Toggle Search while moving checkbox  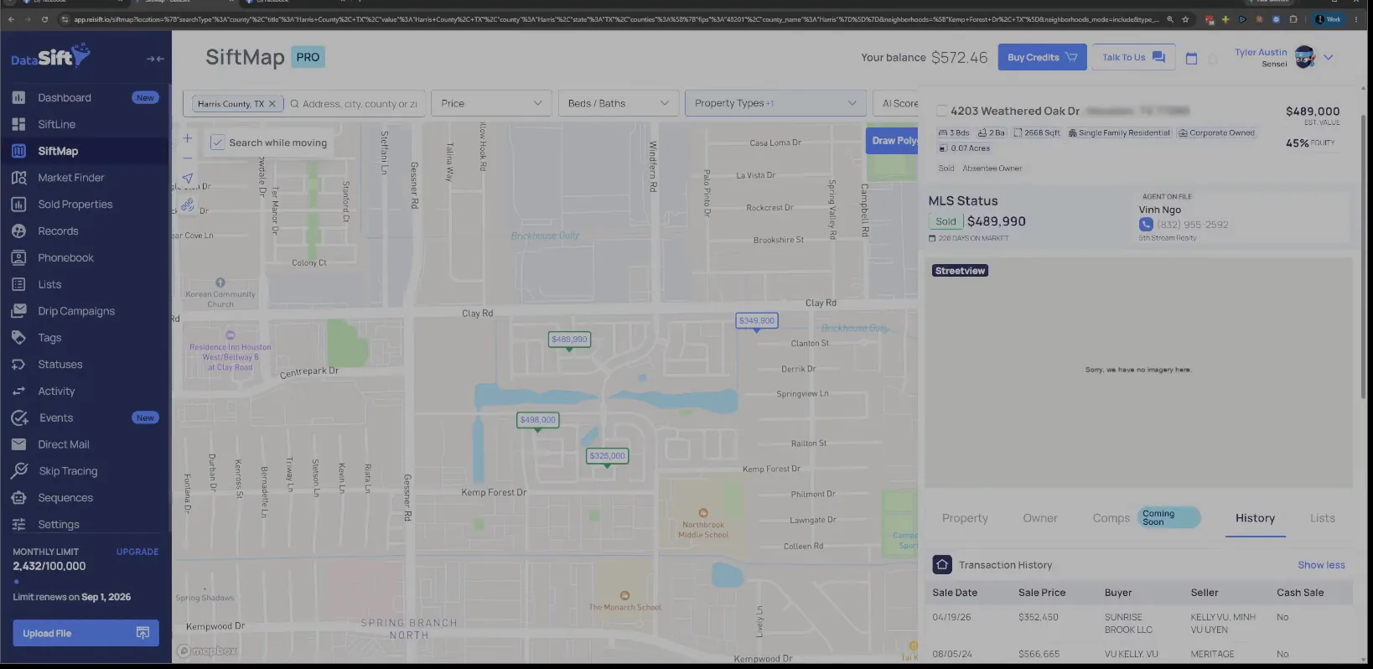(x=217, y=143)
